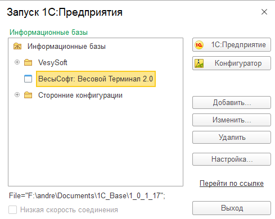Expand the VesySoft folder node
The height and width of the screenshot is (219, 275).
pos(17,62)
